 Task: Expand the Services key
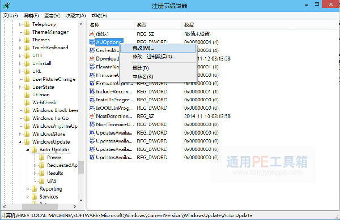click(28, 197)
